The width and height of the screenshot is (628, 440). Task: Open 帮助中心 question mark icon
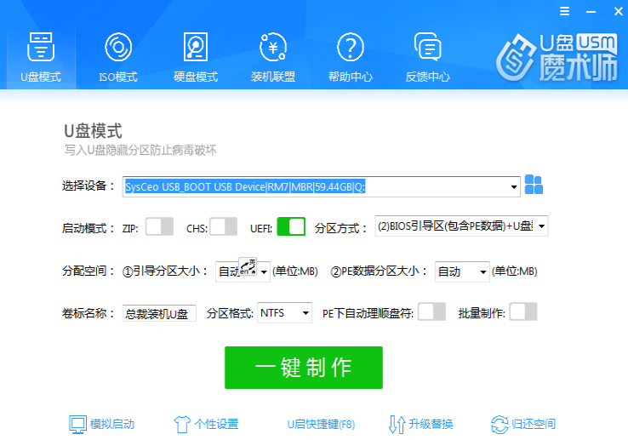(x=350, y=48)
